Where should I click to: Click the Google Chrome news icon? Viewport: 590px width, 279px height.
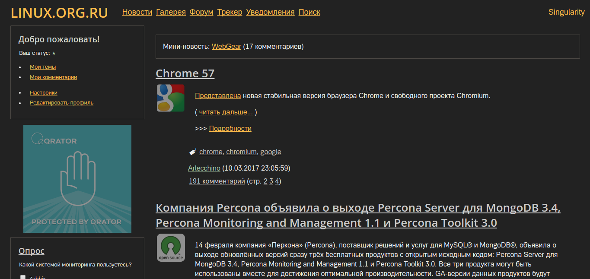(171, 98)
